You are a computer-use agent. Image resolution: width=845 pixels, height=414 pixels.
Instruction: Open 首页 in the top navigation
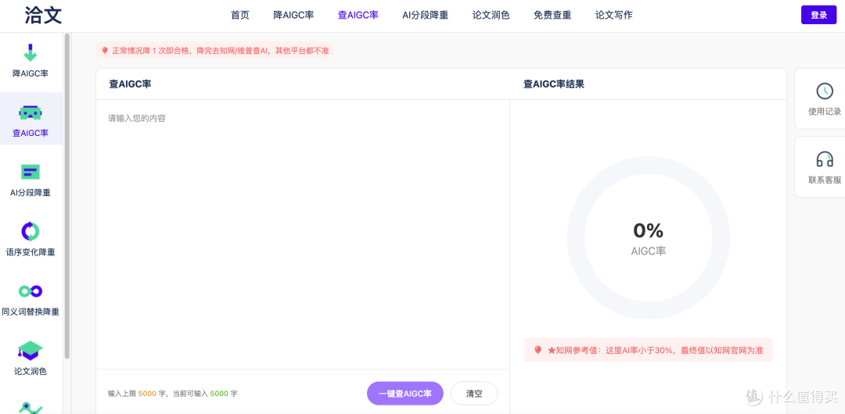pyautogui.click(x=240, y=15)
